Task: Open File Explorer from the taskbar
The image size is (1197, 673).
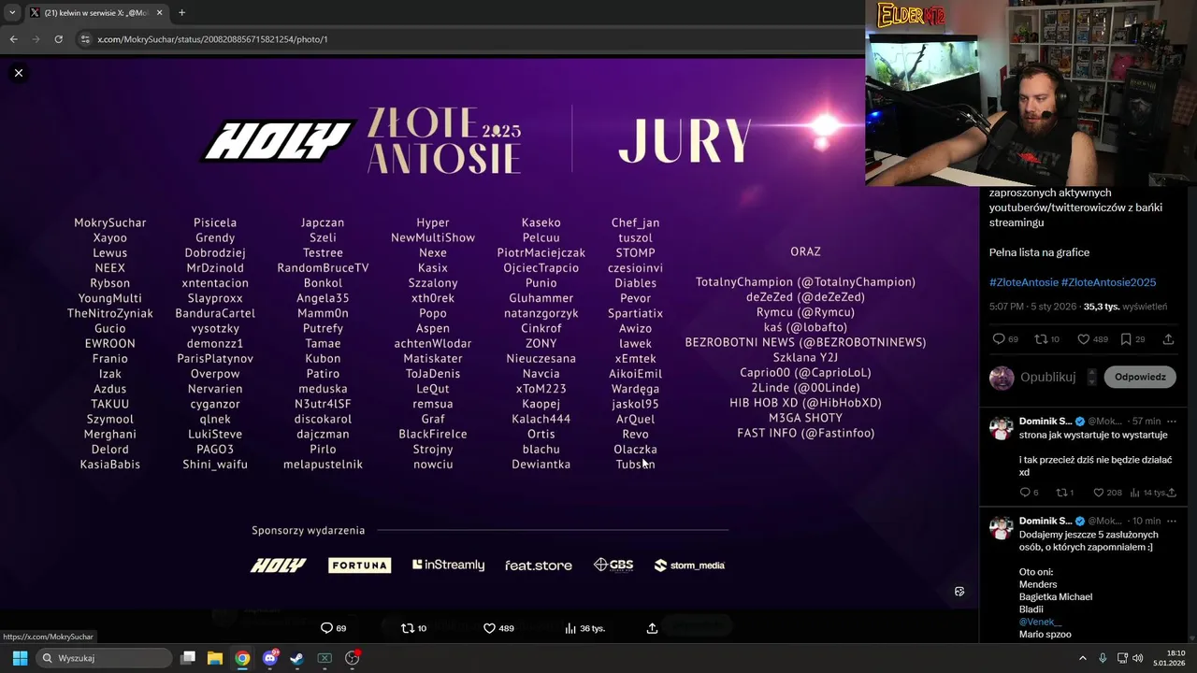Action: coord(215,658)
